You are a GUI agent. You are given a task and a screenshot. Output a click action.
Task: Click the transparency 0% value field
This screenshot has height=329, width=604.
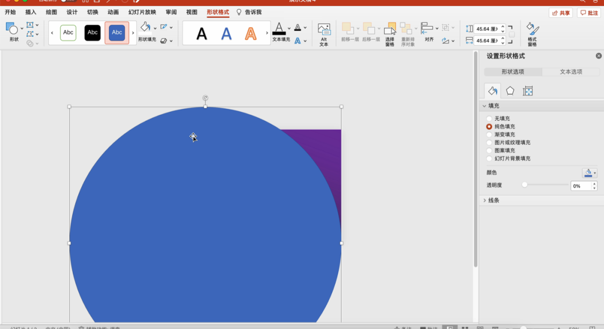pos(581,186)
